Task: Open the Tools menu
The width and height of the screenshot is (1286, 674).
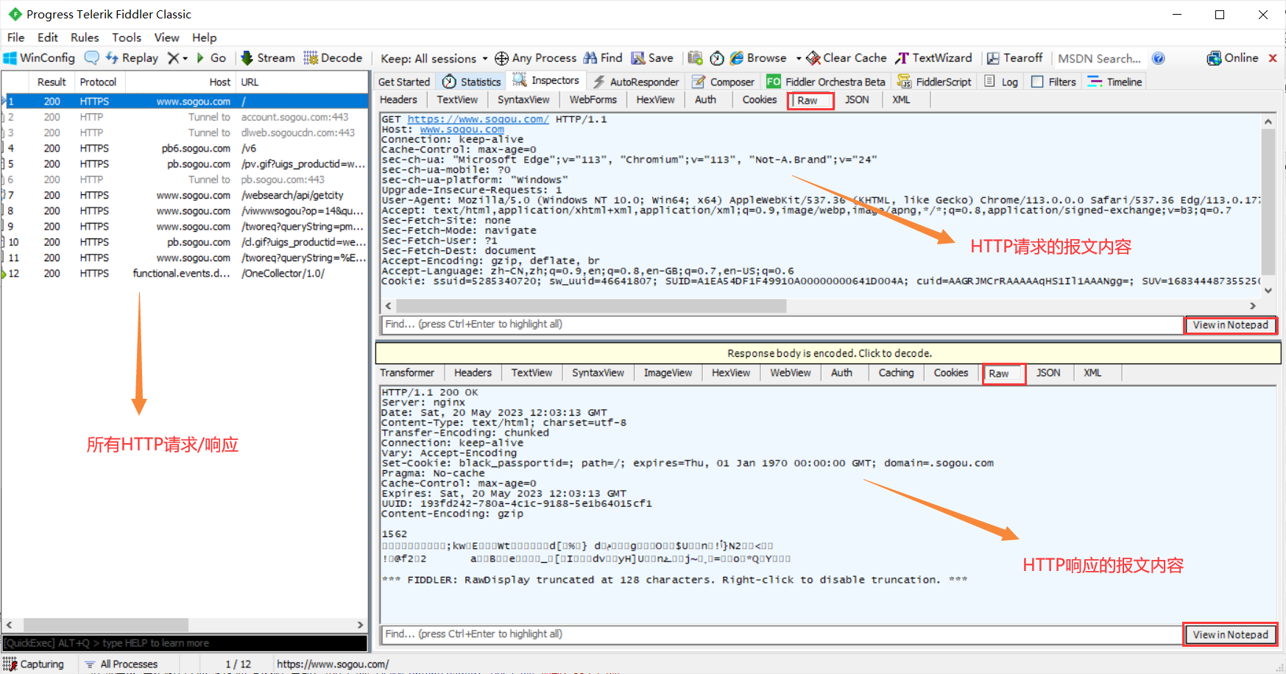Action: 127,38
